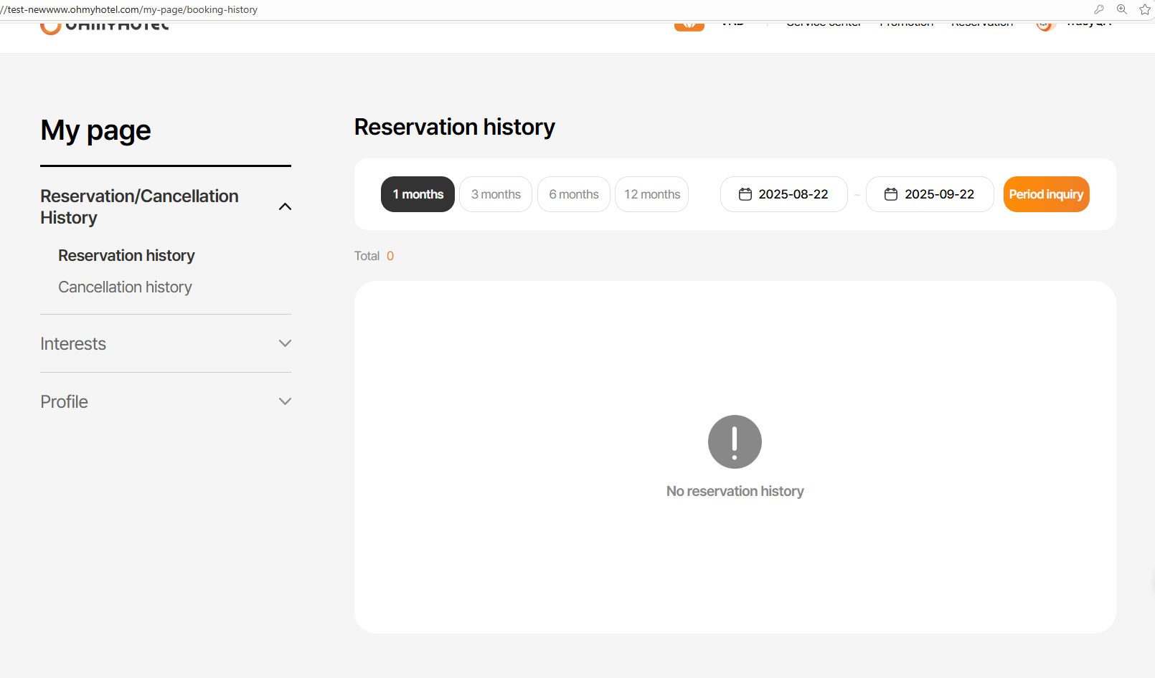Select the 3 months period filter
Viewport: 1155px width, 678px height.
click(496, 194)
